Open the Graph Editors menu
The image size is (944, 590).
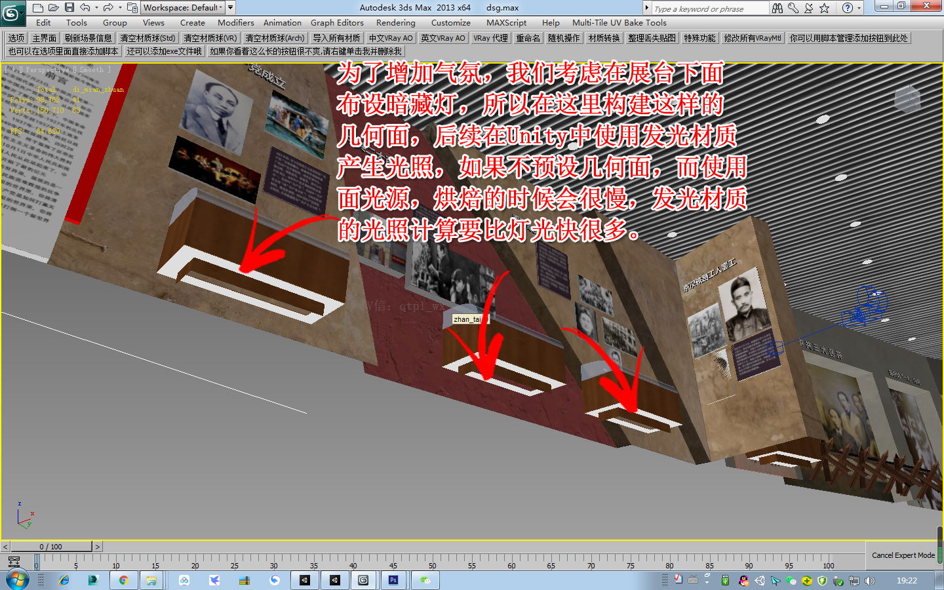click(x=337, y=22)
